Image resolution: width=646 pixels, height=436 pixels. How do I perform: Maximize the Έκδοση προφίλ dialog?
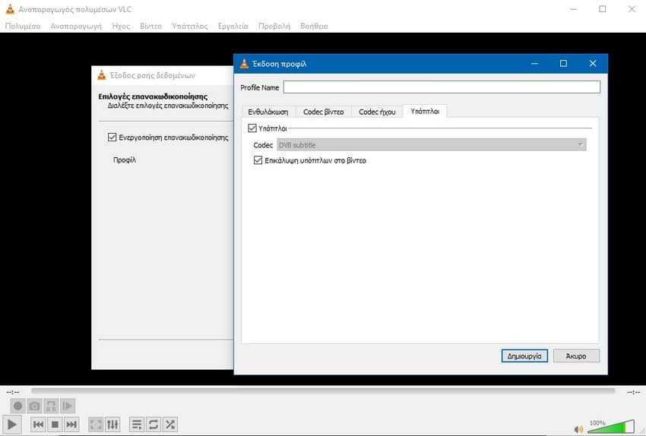(563, 63)
